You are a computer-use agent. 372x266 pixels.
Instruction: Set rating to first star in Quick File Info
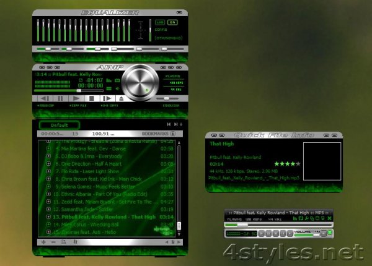pyautogui.click(x=277, y=163)
